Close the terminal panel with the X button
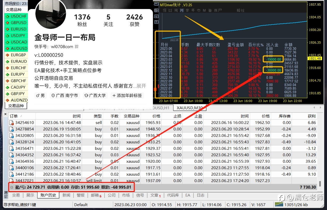Screen dimensions: 327x210 click(6, 114)
